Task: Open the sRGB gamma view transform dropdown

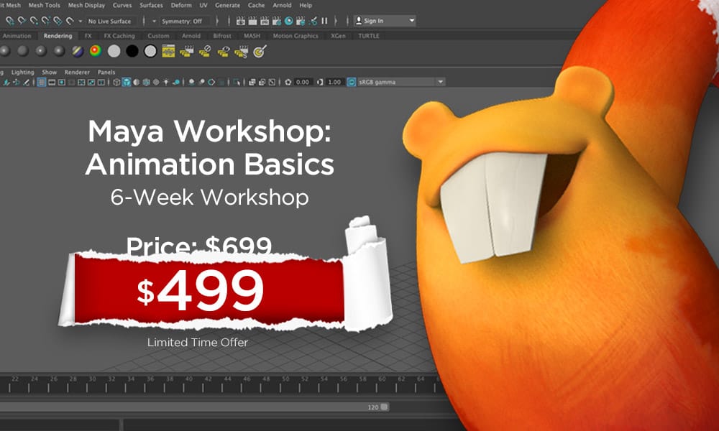Action: coord(401,82)
